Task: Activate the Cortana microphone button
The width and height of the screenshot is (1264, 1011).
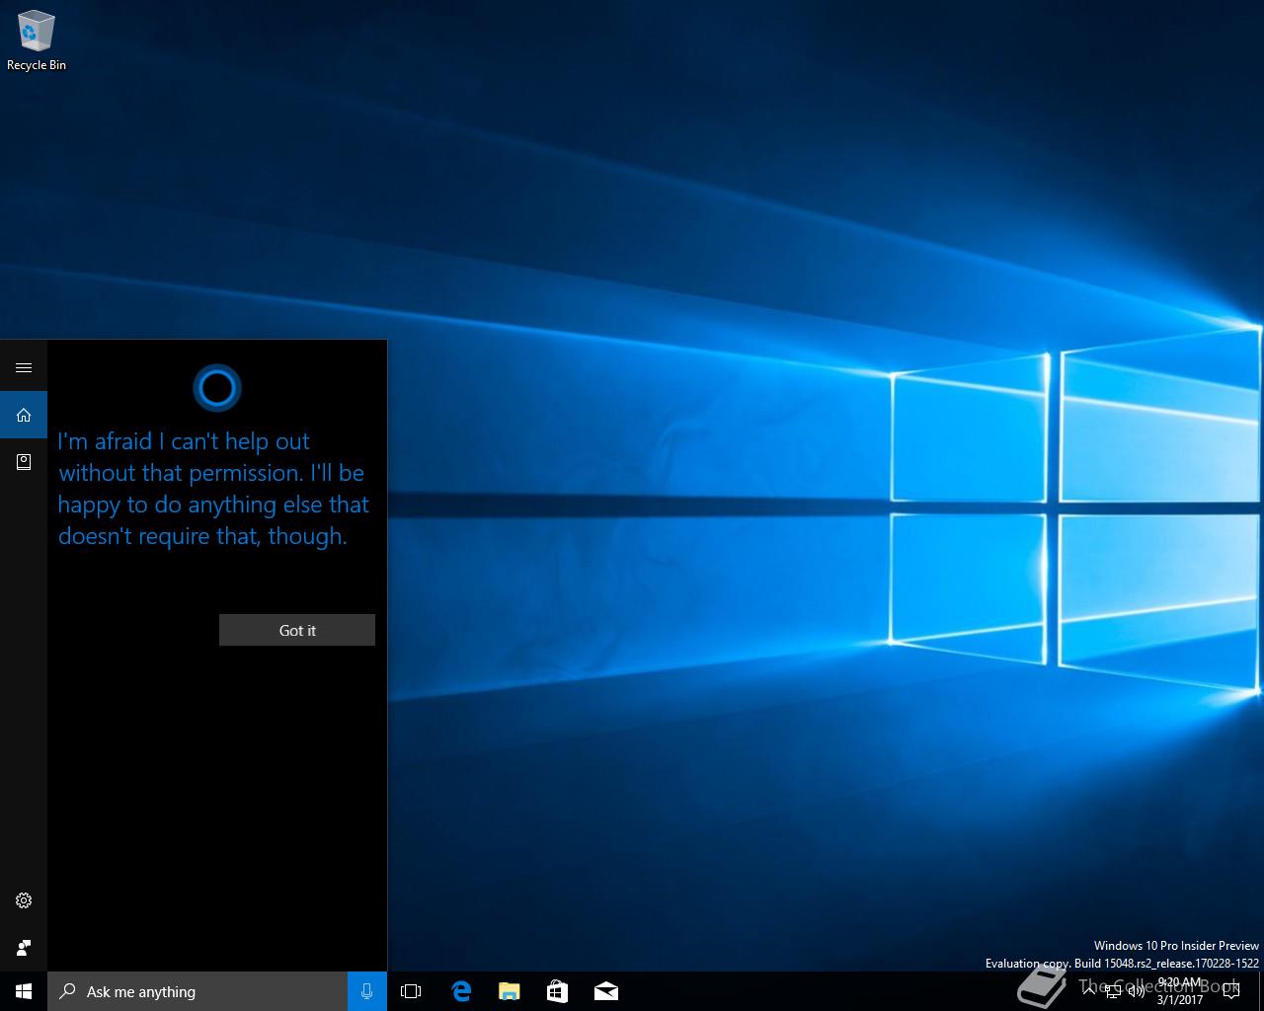Action: [x=367, y=991]
